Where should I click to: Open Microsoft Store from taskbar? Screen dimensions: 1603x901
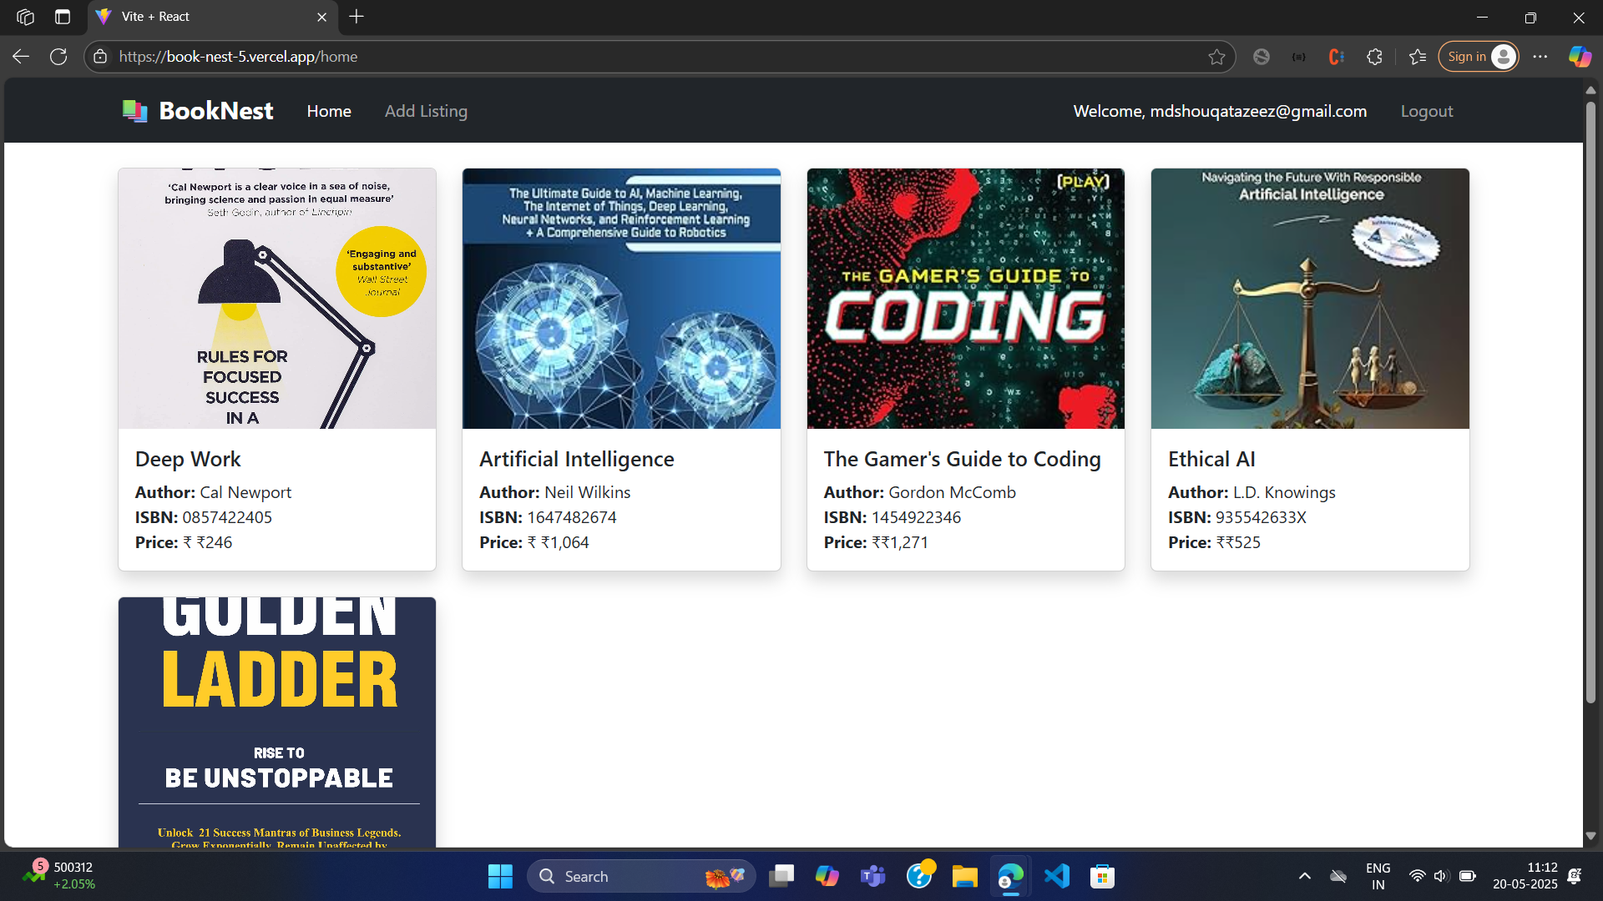[1103, 876]
